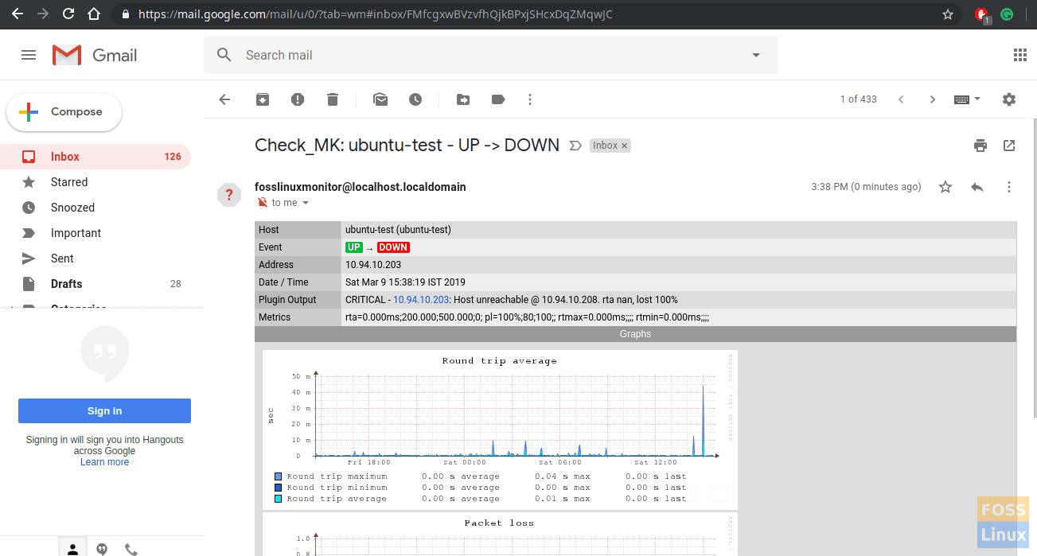Screen dimensions: 1037x556
Task: Open the Sent folder
Action: pyautogui.click(x=96, y=259)
